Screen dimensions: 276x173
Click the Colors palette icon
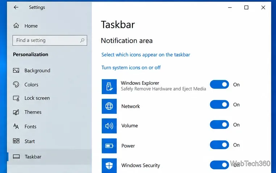(x=16, y=84)
